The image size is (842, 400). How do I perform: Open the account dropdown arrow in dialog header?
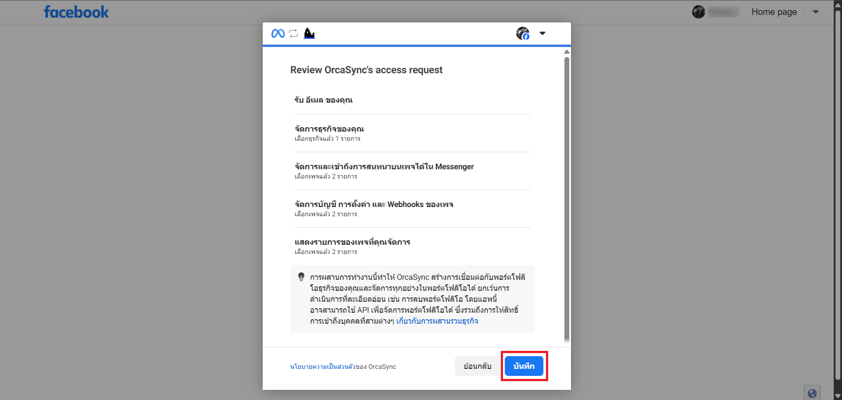click(x=542, y=33)
